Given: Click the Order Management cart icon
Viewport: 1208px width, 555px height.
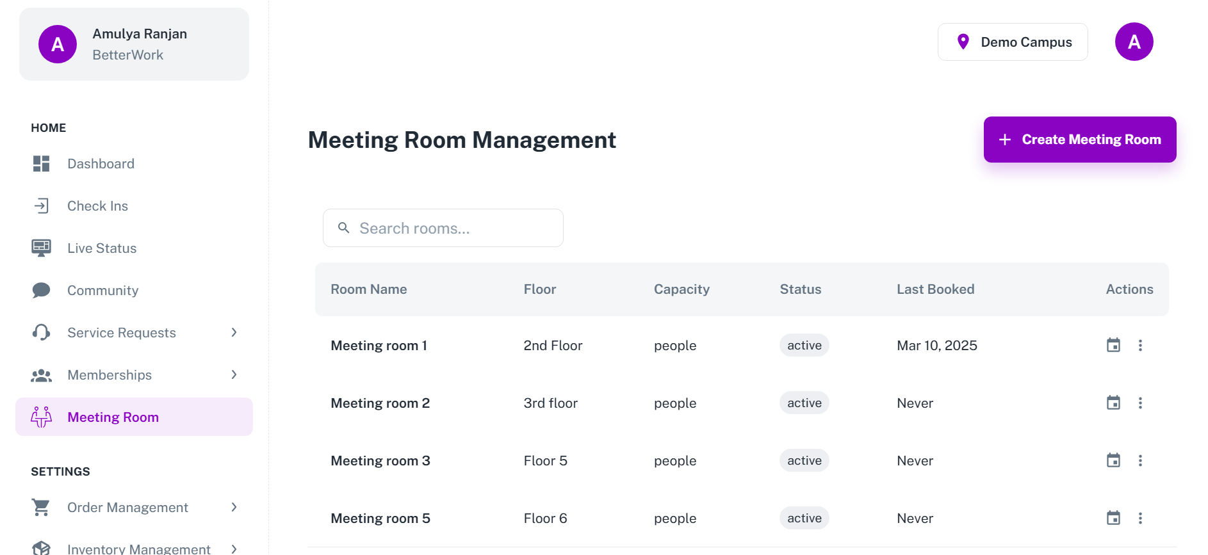Looking at the screenshot, I should pyautogui.click(x=42, y=508).
